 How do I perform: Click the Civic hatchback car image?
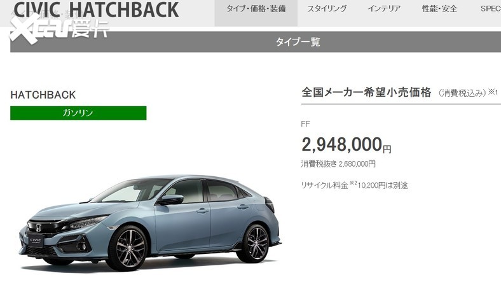click(150, 223)
